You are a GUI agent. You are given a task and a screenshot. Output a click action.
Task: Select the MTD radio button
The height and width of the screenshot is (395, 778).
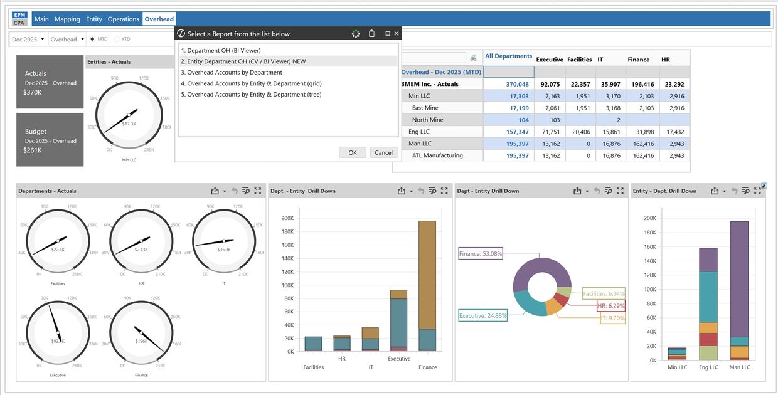(93, 39)
